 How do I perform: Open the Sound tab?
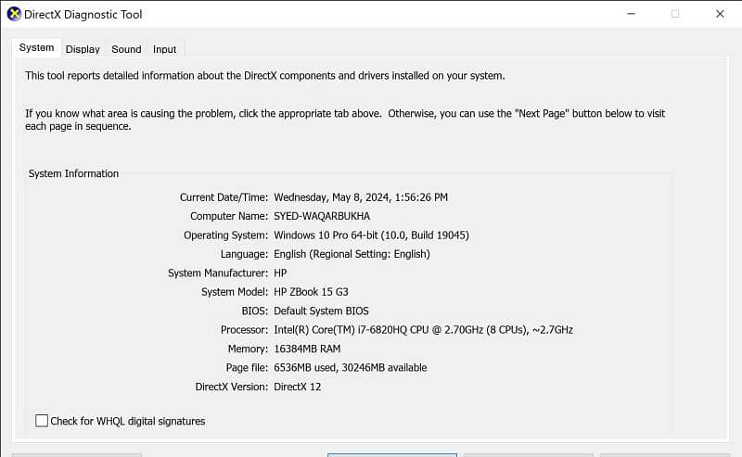(x=126, y=49)
